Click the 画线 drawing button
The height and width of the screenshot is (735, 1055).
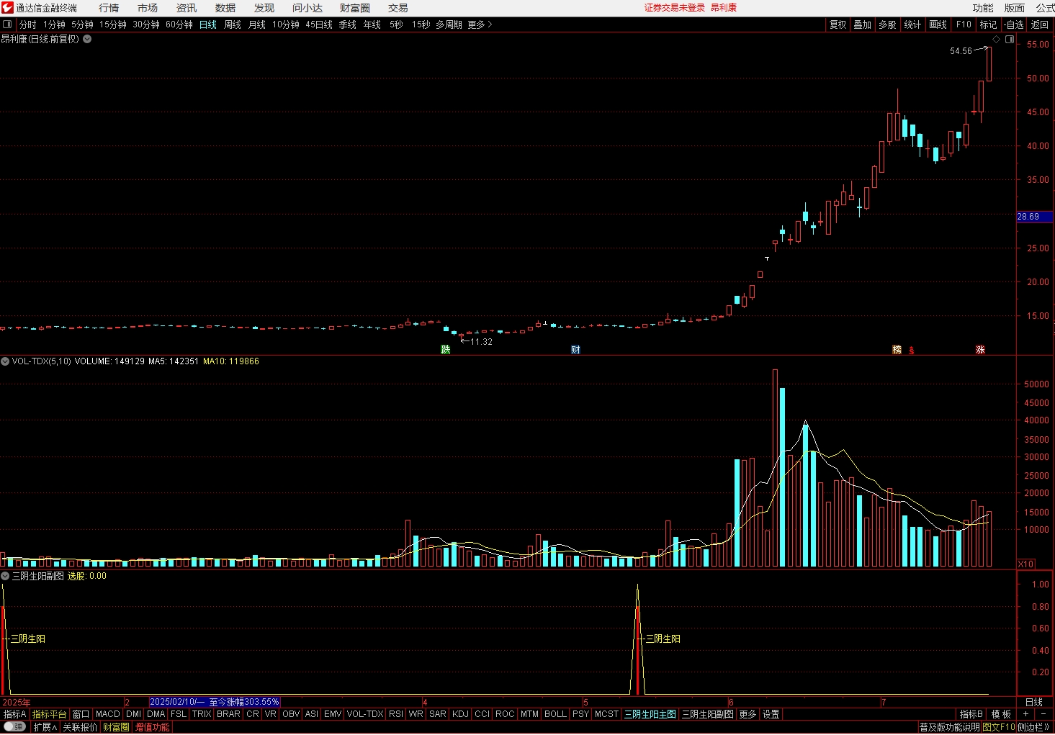pyautogui.click(x=938, y=24)
